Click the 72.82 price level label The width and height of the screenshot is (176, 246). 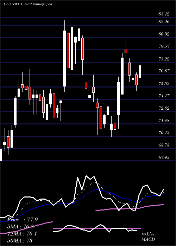pos(164,108)
